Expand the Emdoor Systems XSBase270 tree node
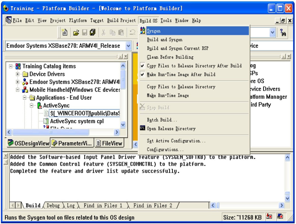296x224 pixels. click(x=18, y=82)
